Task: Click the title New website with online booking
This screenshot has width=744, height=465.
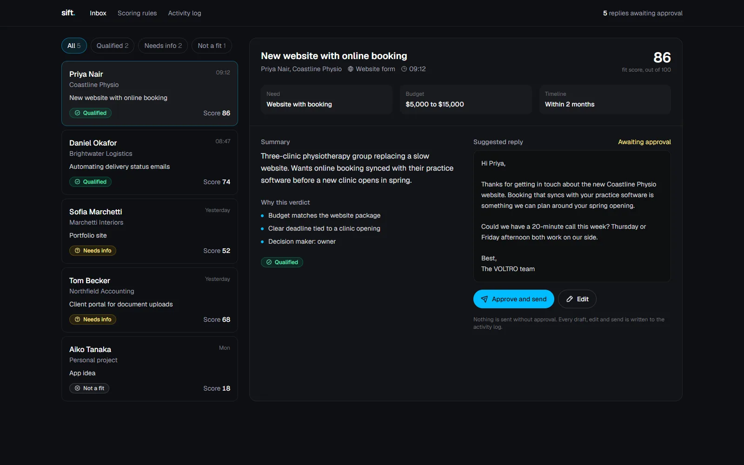Action: point(334,56)
